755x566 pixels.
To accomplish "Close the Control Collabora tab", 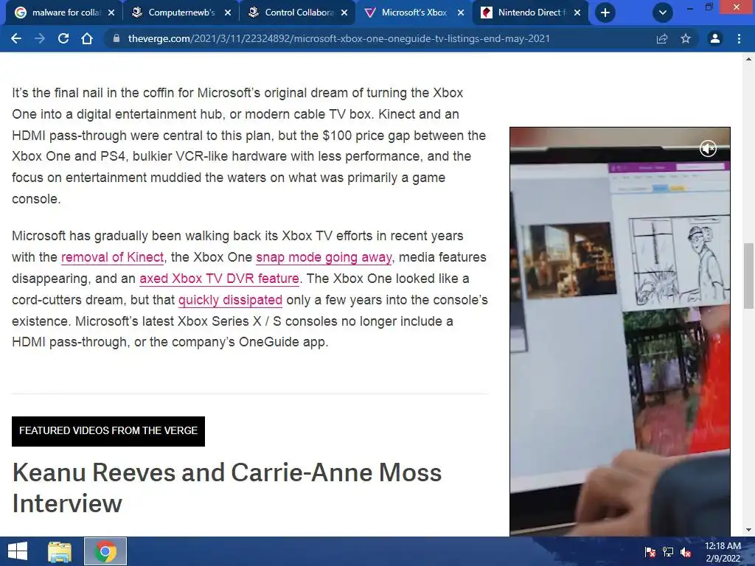I will pyautogui.click(x=344, y=13).
